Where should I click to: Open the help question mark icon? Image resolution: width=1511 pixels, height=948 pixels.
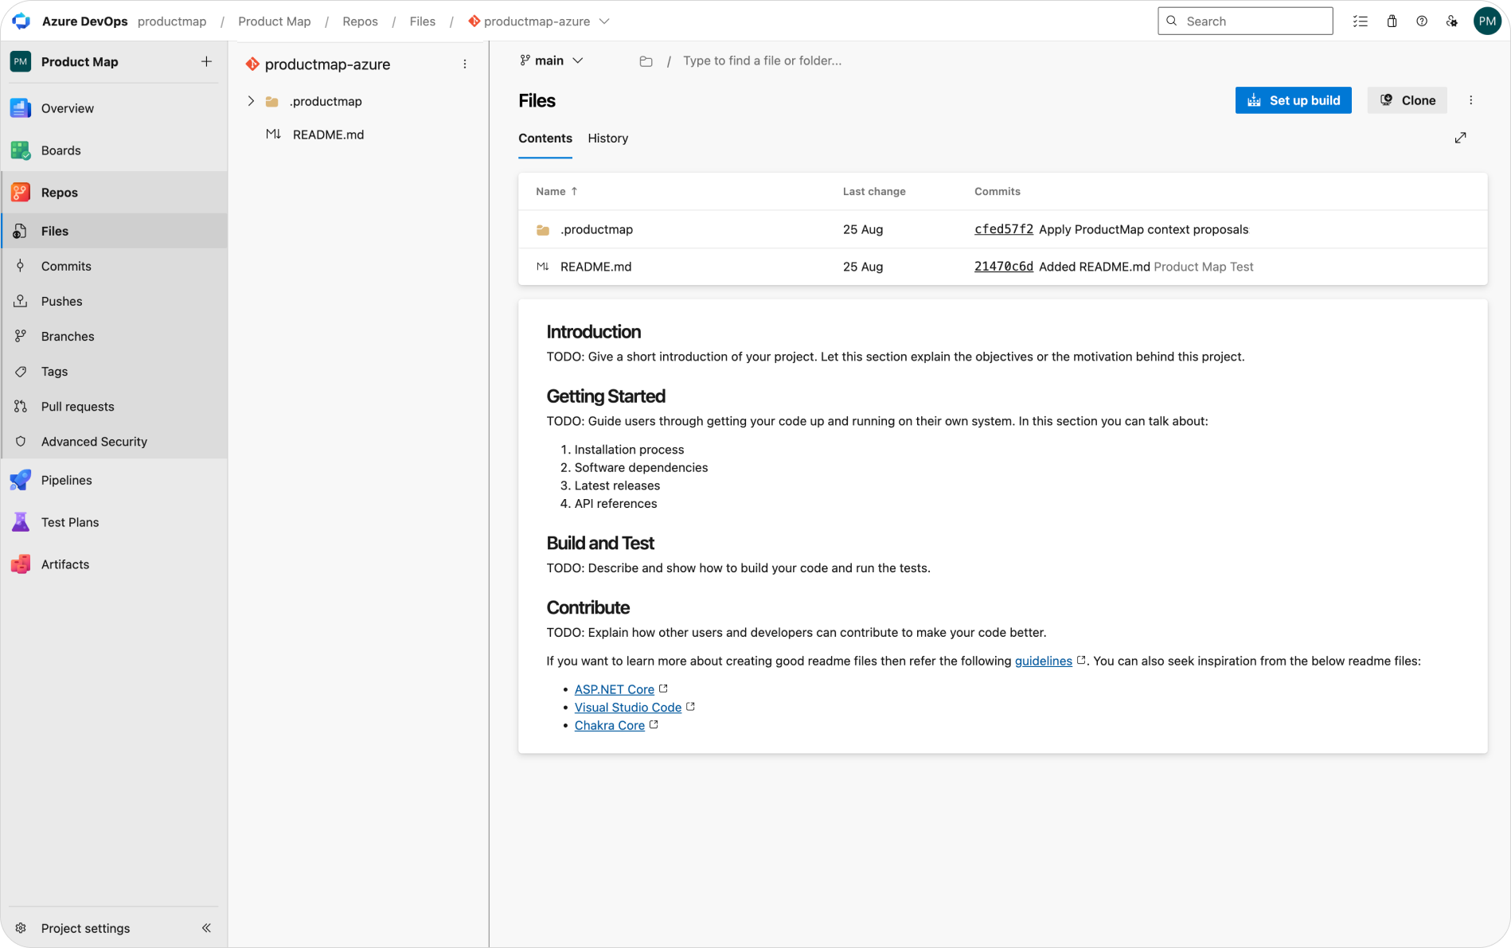click(x=1422, y=21)
